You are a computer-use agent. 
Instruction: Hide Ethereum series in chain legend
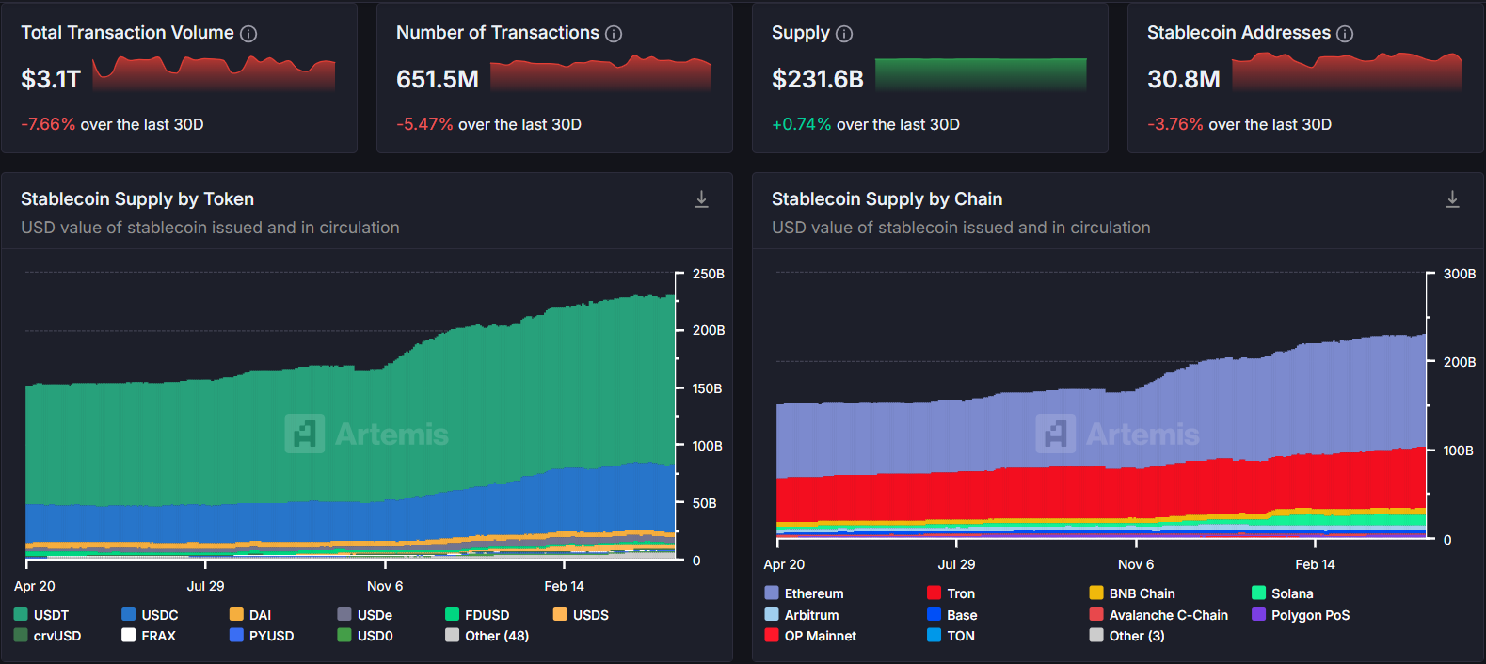(805, 593)
